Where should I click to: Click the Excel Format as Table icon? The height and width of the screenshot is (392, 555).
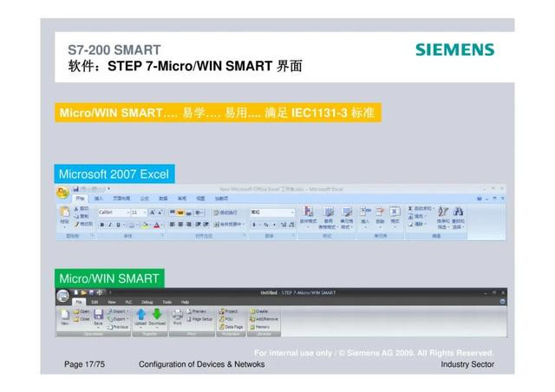[x=328, y=212]
